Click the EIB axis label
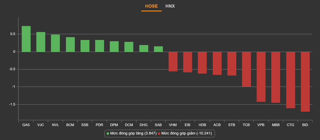The width and height of the screenshot is (320, 140). 188,125
